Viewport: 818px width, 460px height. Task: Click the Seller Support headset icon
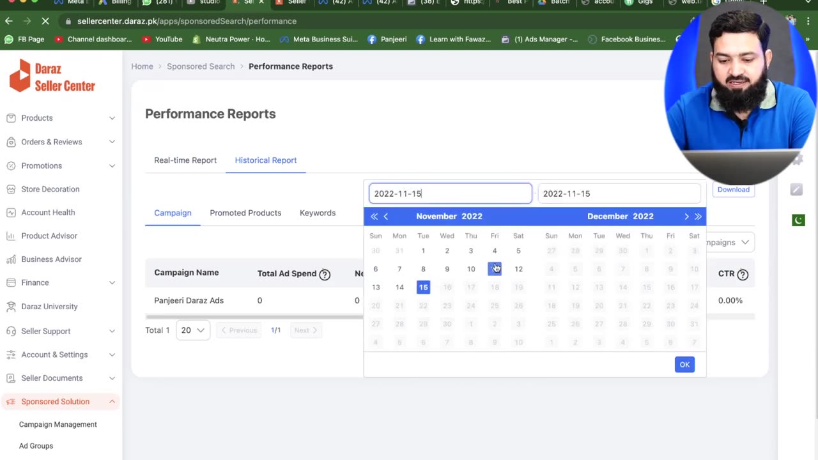11,331
